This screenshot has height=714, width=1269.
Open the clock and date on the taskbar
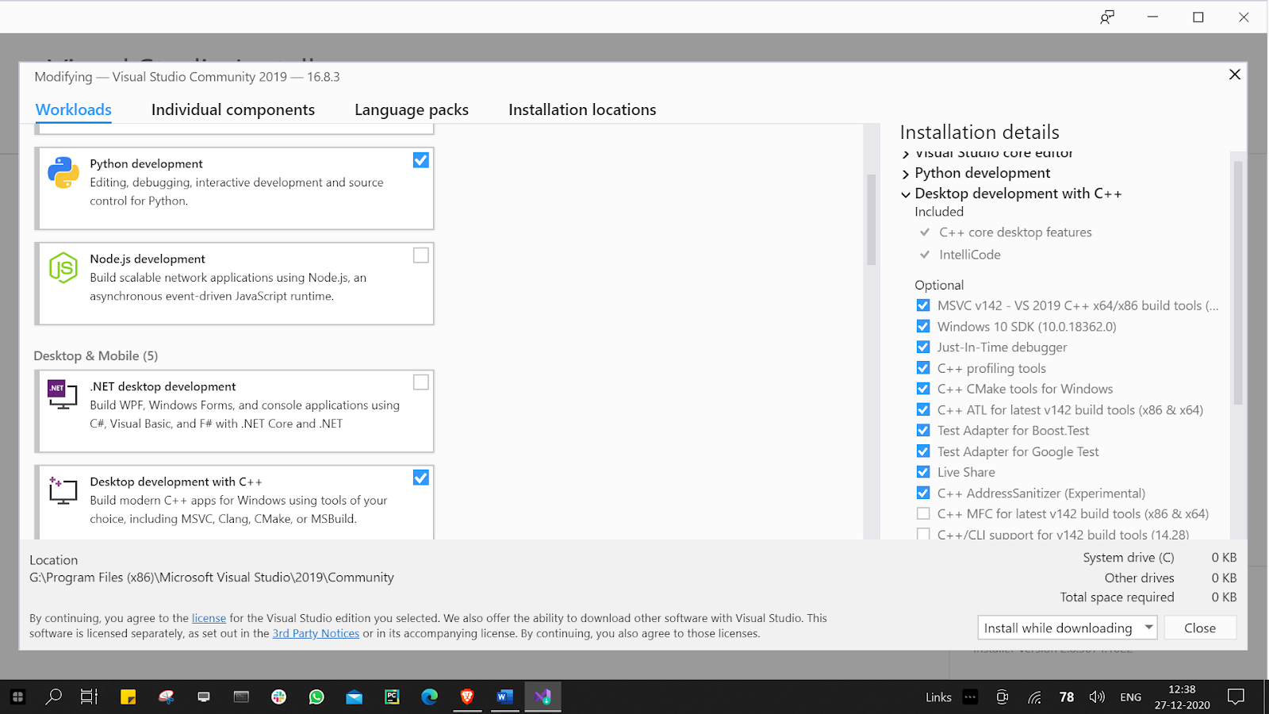1182,697
